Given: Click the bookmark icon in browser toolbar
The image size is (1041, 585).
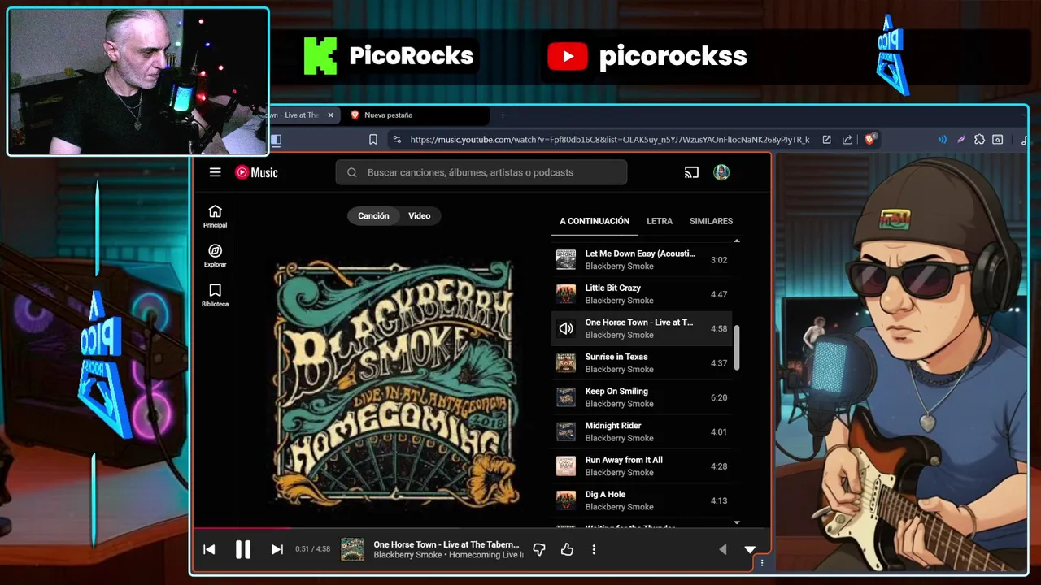Looking at the screenshot, I should [372, 140].
